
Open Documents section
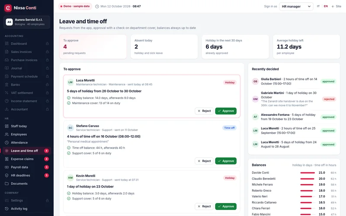click(27, 184)
